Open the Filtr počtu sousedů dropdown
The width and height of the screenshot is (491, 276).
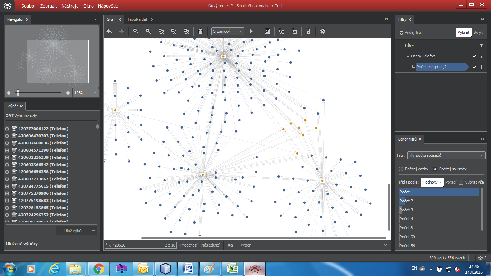point(446,156)
